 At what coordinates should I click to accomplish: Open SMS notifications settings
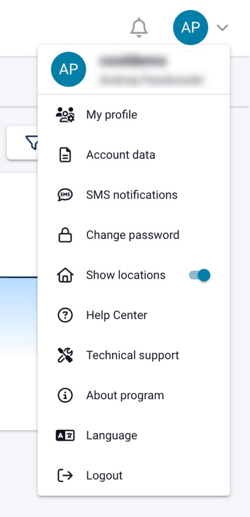tap(133, 195)
